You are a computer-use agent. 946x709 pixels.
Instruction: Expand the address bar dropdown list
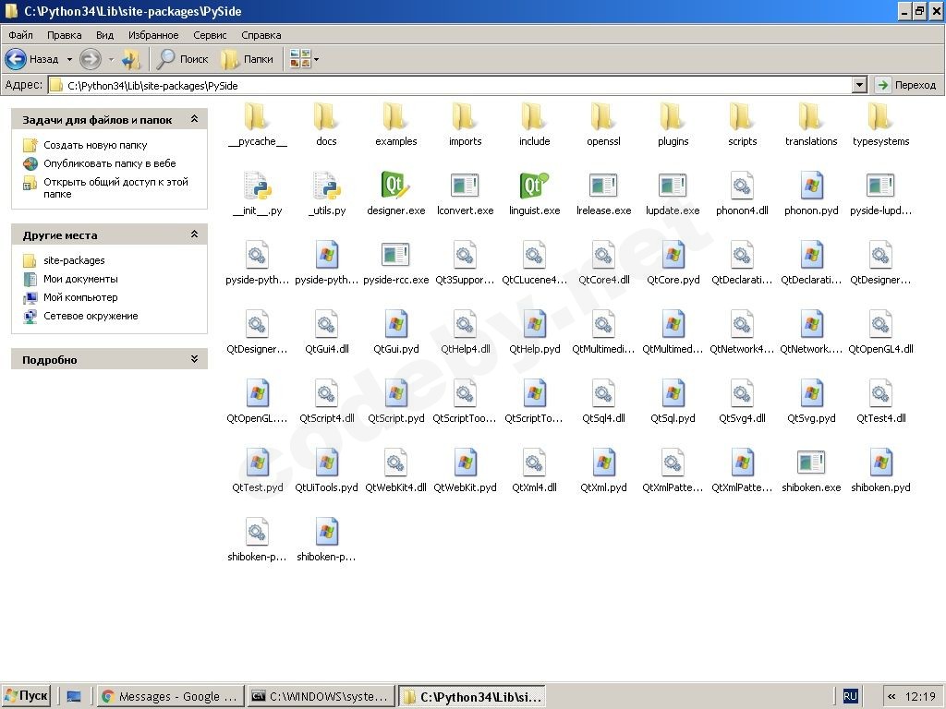[859, 85]
